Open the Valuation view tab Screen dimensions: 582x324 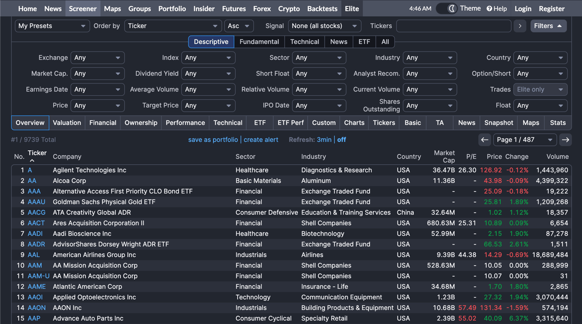pos(67,123)
